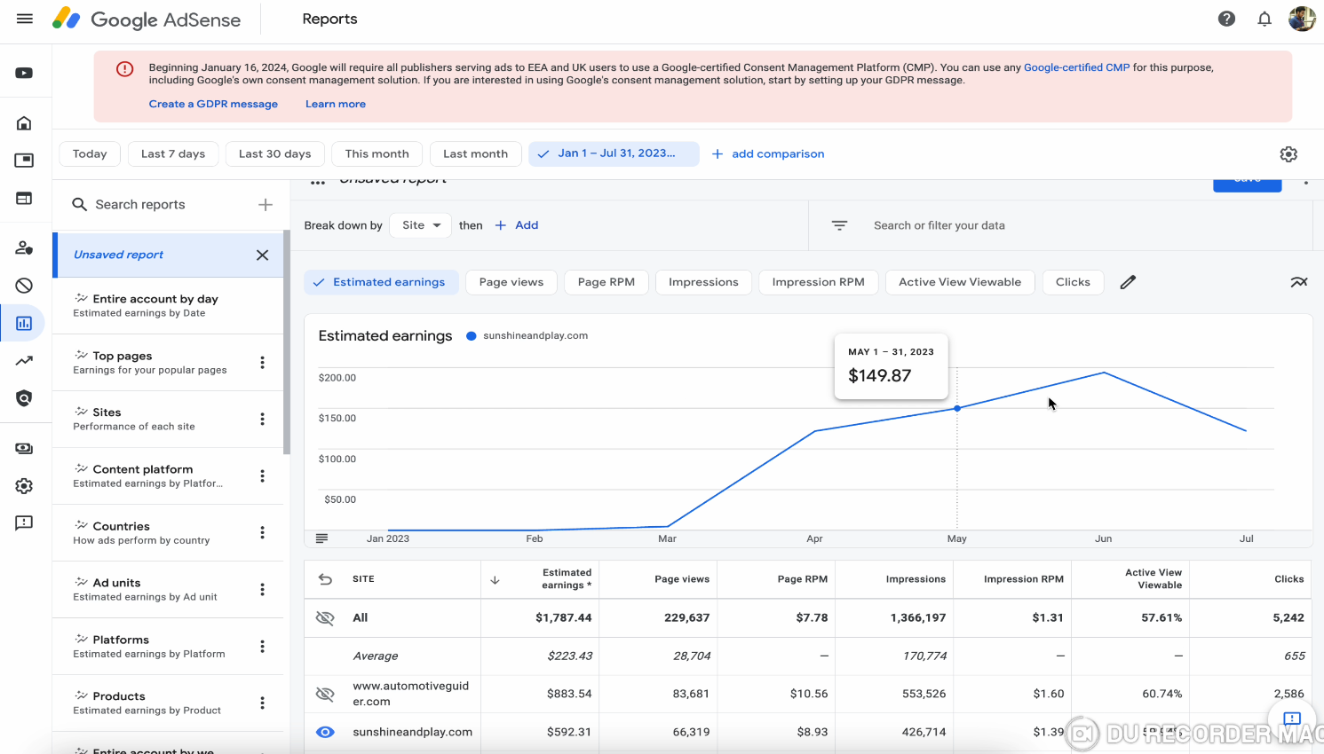Viewport: 1324px width, 754px height.
Task: Show www.automotiveguider.com in chart
Action: [325, 694]
